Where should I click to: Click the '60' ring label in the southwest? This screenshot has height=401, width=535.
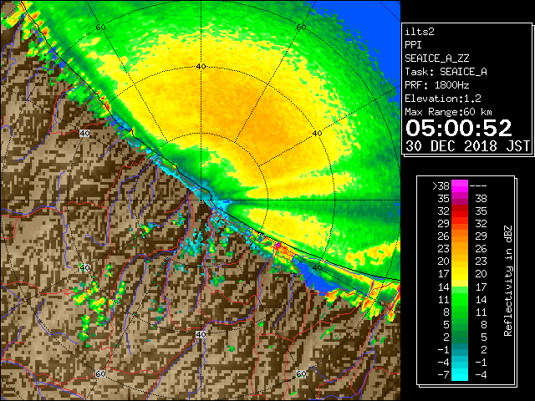(100, 373)
